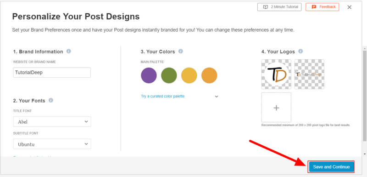Edit the Website or Brand Name field

(52, 73)
